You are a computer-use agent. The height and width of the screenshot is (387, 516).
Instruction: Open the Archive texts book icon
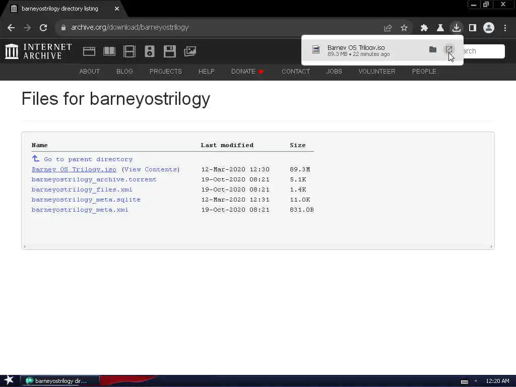coord(109,51)
